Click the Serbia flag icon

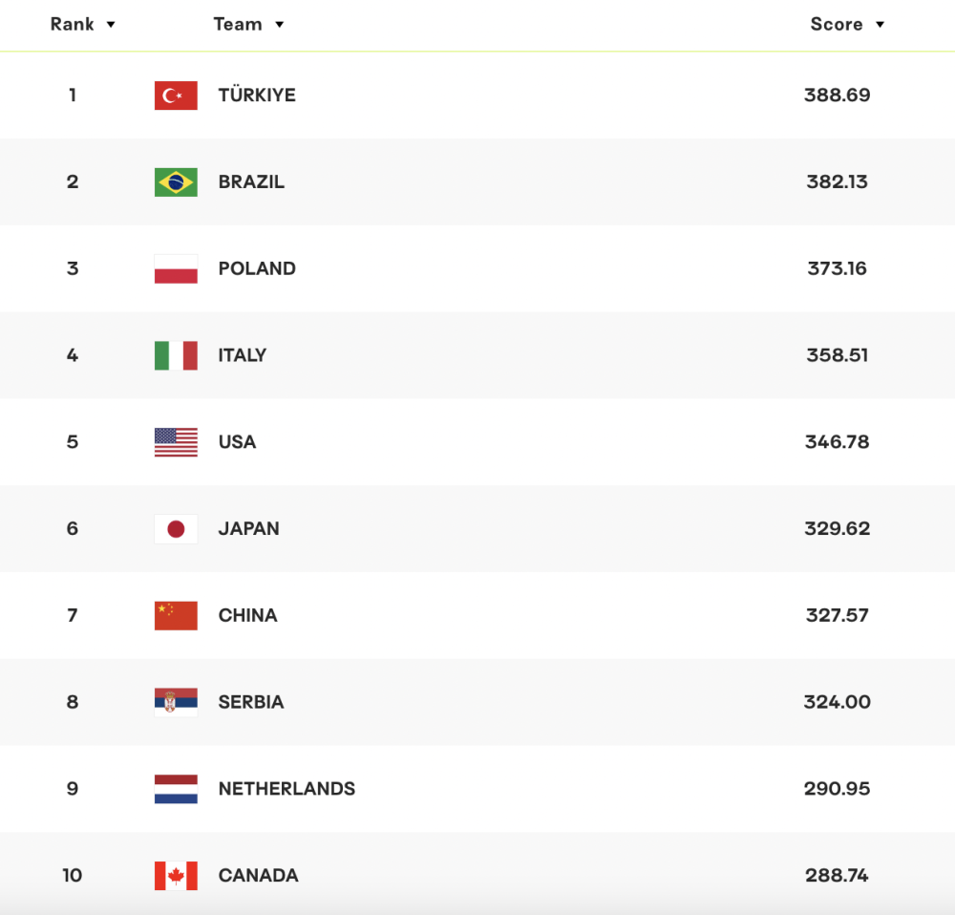176,702
